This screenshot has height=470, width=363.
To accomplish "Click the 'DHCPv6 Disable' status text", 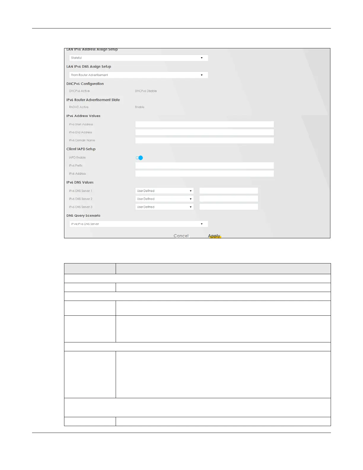I will pos(146,91).
